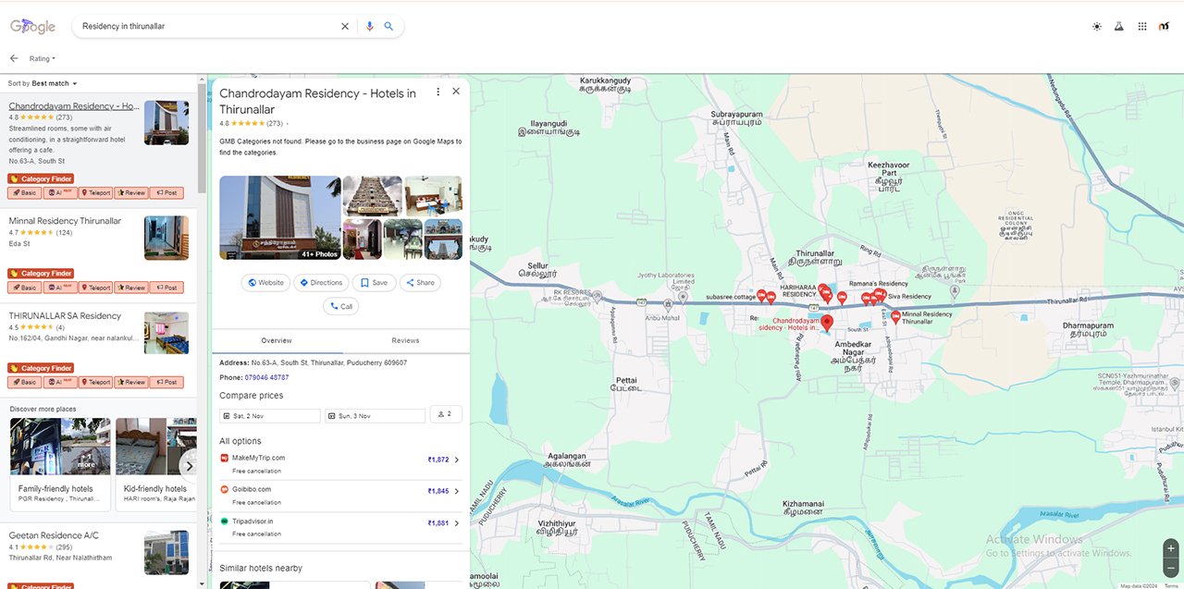Click chevron beside MakeMyTrip ₹1,872 price
The height and width of the screenshot is (589, 1184).
[457, 460]
